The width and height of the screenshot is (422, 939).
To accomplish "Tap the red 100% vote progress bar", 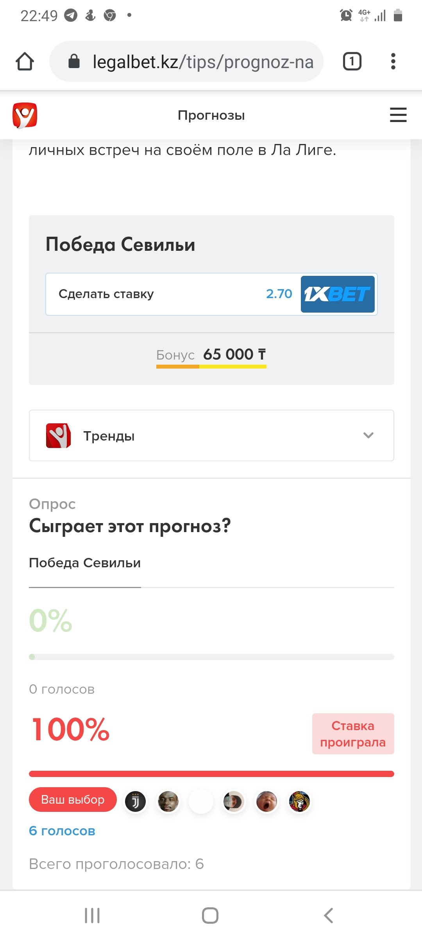I will point(211,774).
